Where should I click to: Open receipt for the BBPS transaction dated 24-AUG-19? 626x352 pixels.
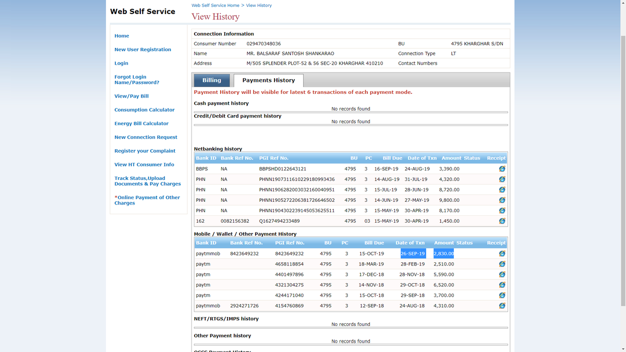pos(502,168)
